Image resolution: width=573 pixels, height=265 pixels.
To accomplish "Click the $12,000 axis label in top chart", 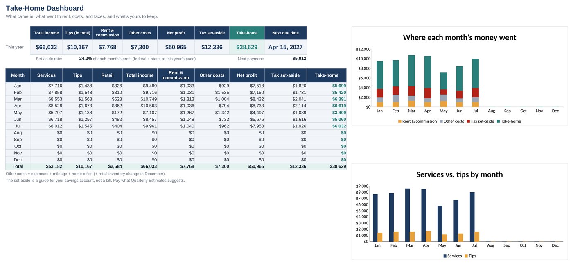I will 363,49.
